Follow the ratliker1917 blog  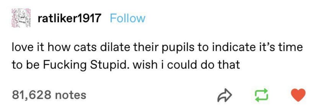click(128, 19)
